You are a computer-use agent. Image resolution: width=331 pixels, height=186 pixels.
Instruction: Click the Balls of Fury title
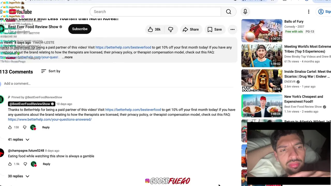click(x=294, y=21)
